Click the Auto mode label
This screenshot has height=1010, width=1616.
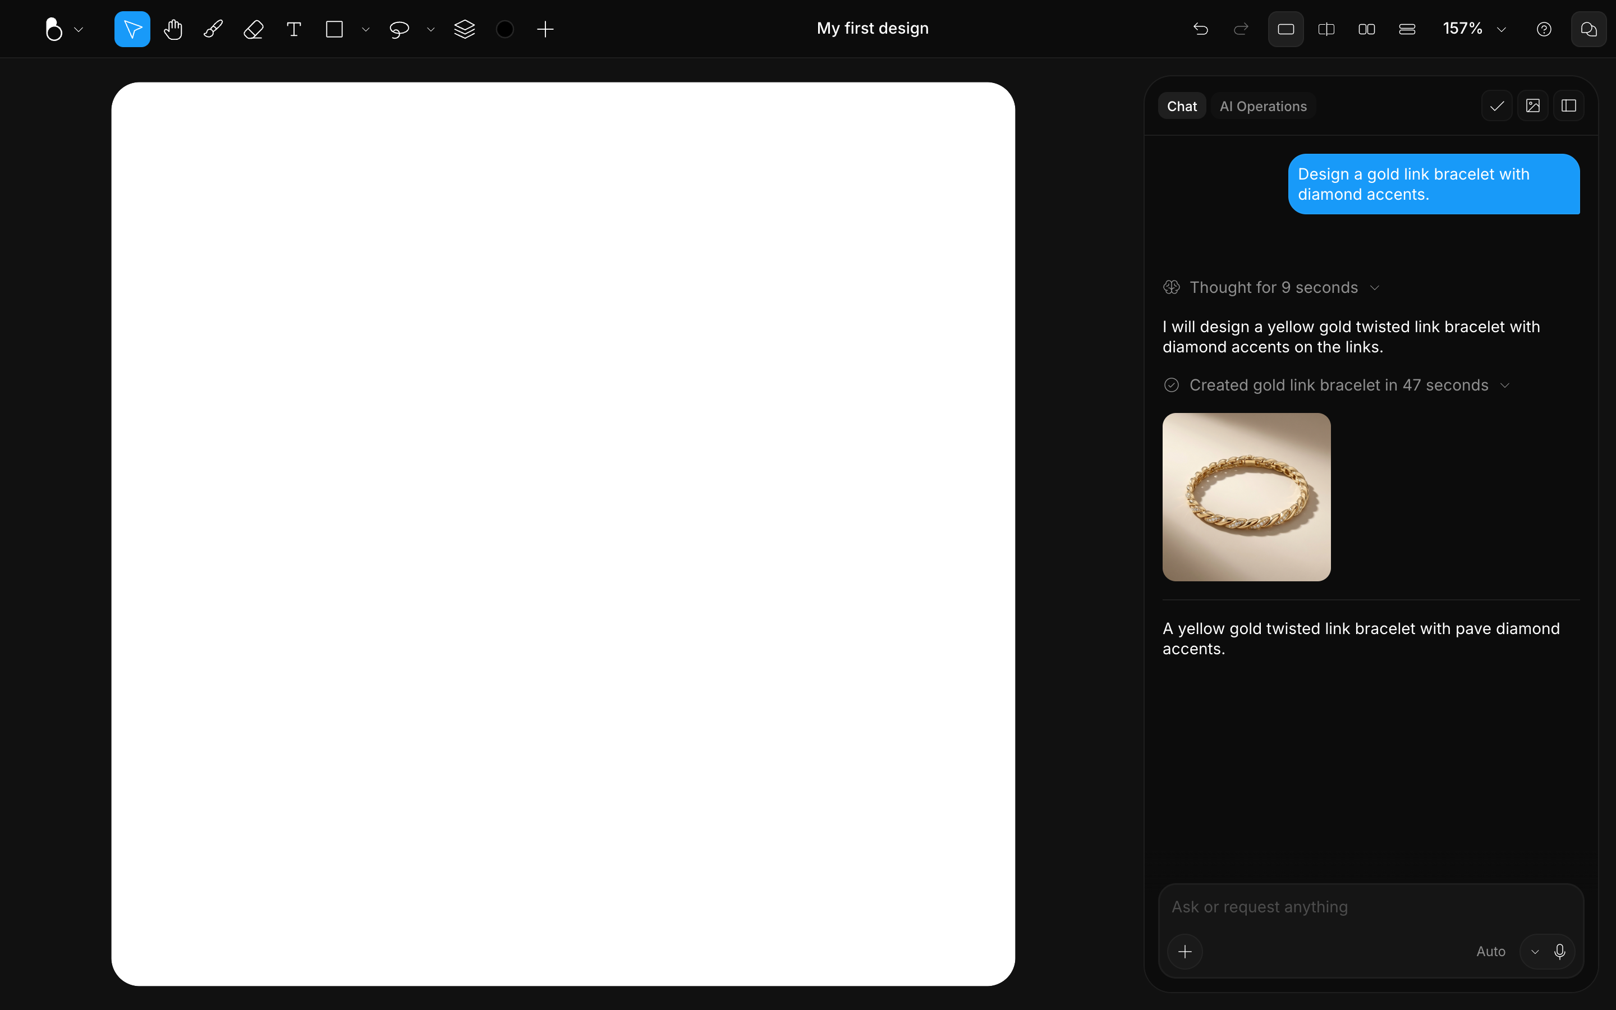point(1490,951)
